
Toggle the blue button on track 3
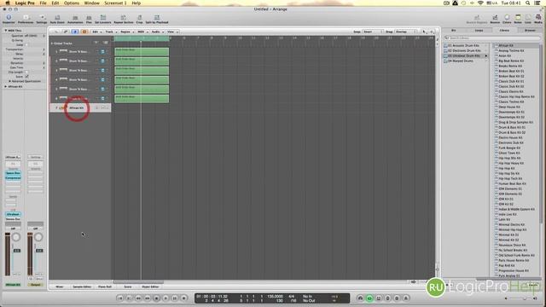pyautogui.click(x=102, y=70)
